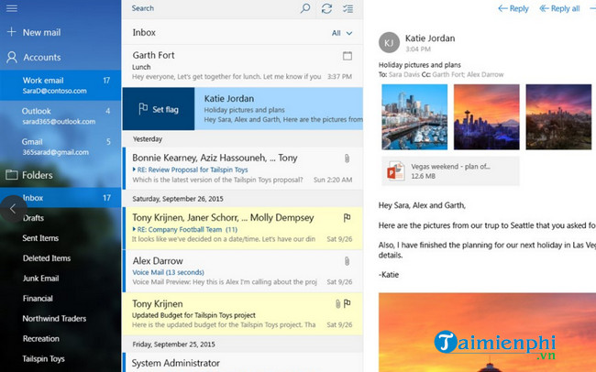Enter selection mode with the checklist icon
596x372 pixels.
348,8
